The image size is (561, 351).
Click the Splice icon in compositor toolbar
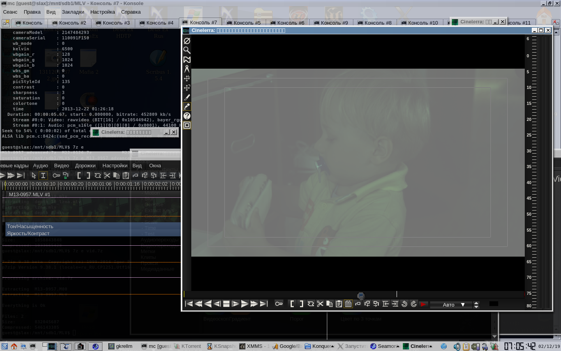(x=311, y=304)
